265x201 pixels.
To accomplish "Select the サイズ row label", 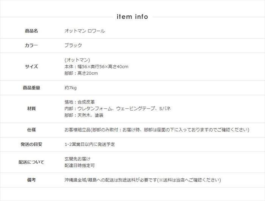I will tap(31, 66).
